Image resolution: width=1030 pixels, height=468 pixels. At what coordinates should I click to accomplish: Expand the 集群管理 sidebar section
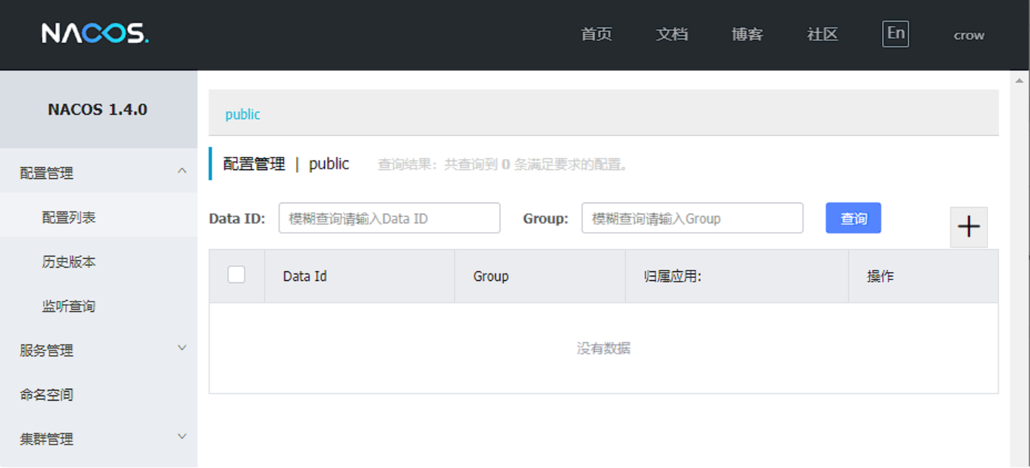click(98, 439)
